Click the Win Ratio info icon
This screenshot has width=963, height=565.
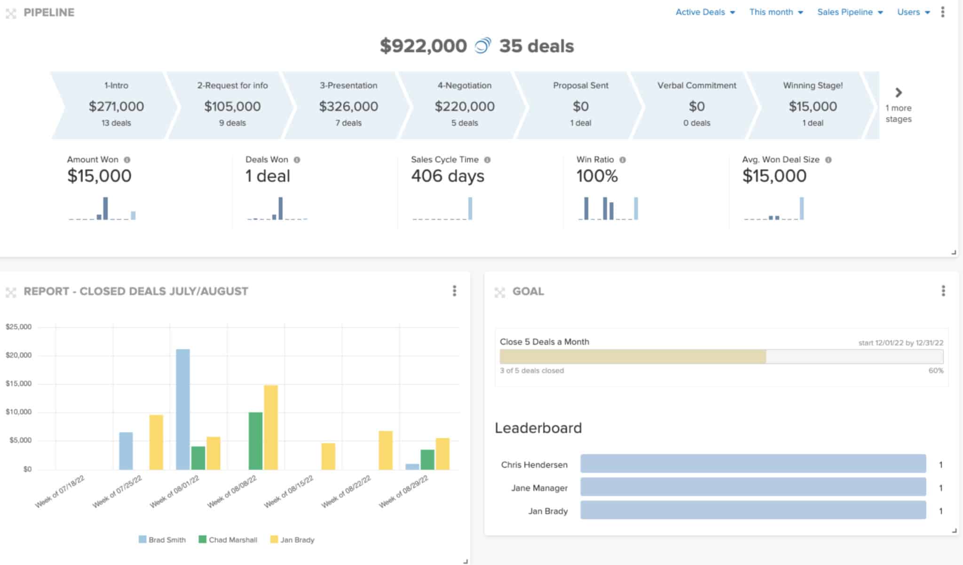pyautogui.click(x=623, y=160)
